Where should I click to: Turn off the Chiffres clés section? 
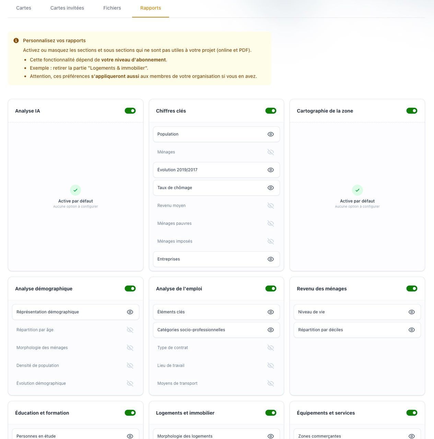pos(271,111)
